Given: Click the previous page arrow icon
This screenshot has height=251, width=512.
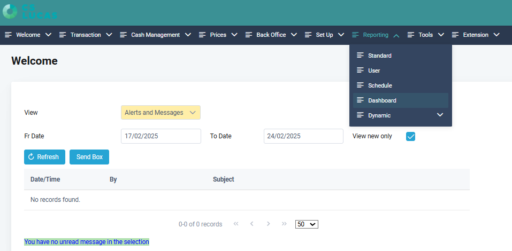Looking at the screenshot, I should (x=251, y=224).
